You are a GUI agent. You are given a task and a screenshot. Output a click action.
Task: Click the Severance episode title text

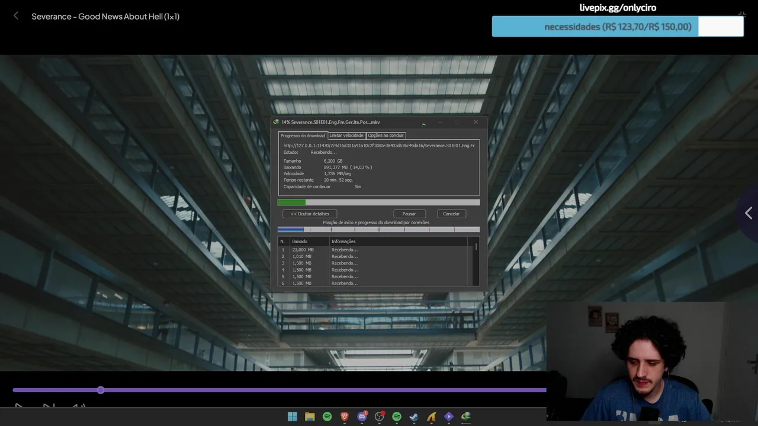click(105, 17)
